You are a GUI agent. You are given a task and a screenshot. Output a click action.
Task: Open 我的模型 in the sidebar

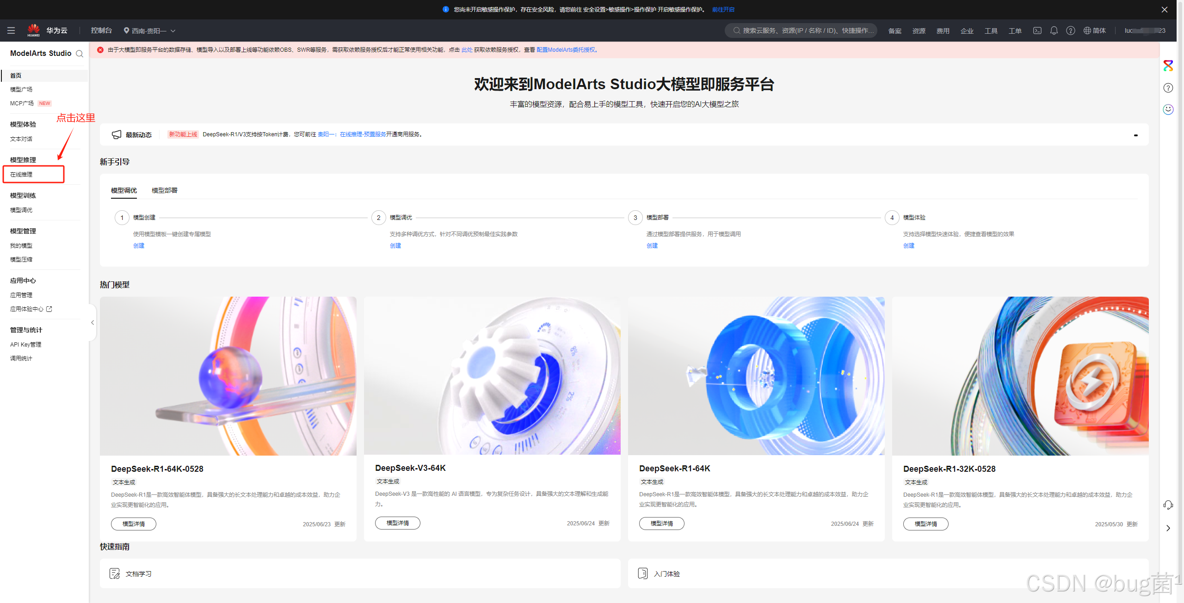[x=21, y=245]
